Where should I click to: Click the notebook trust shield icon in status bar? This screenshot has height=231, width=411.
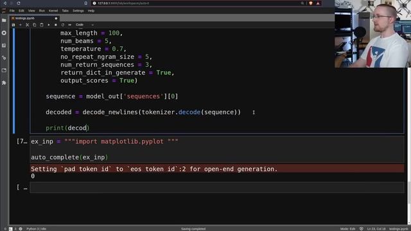[362, 228]
